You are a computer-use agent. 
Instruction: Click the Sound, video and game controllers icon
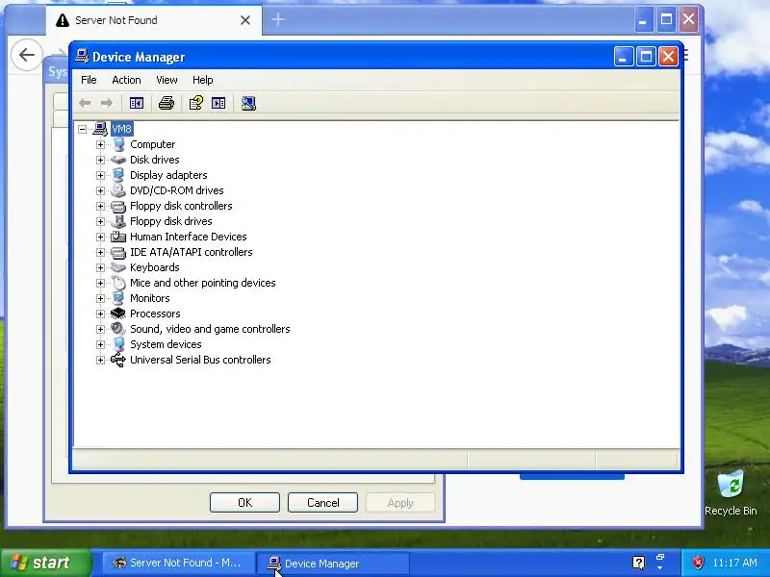point(118,329)
